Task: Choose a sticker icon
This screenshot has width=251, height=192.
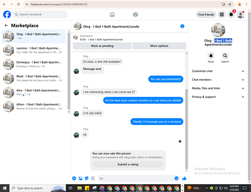Action: point(86,178)
